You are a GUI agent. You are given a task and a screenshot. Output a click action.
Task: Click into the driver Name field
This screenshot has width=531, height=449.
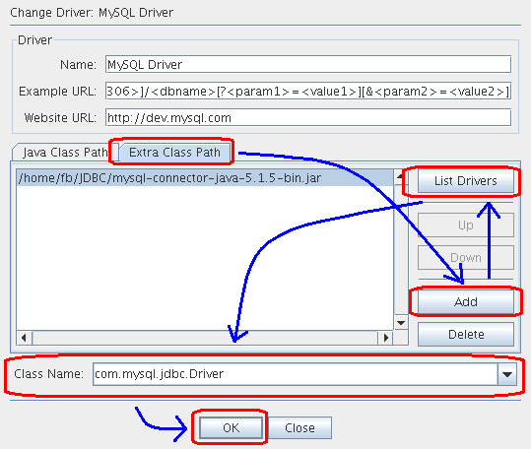pyautogui.click(x=308, y=64)
